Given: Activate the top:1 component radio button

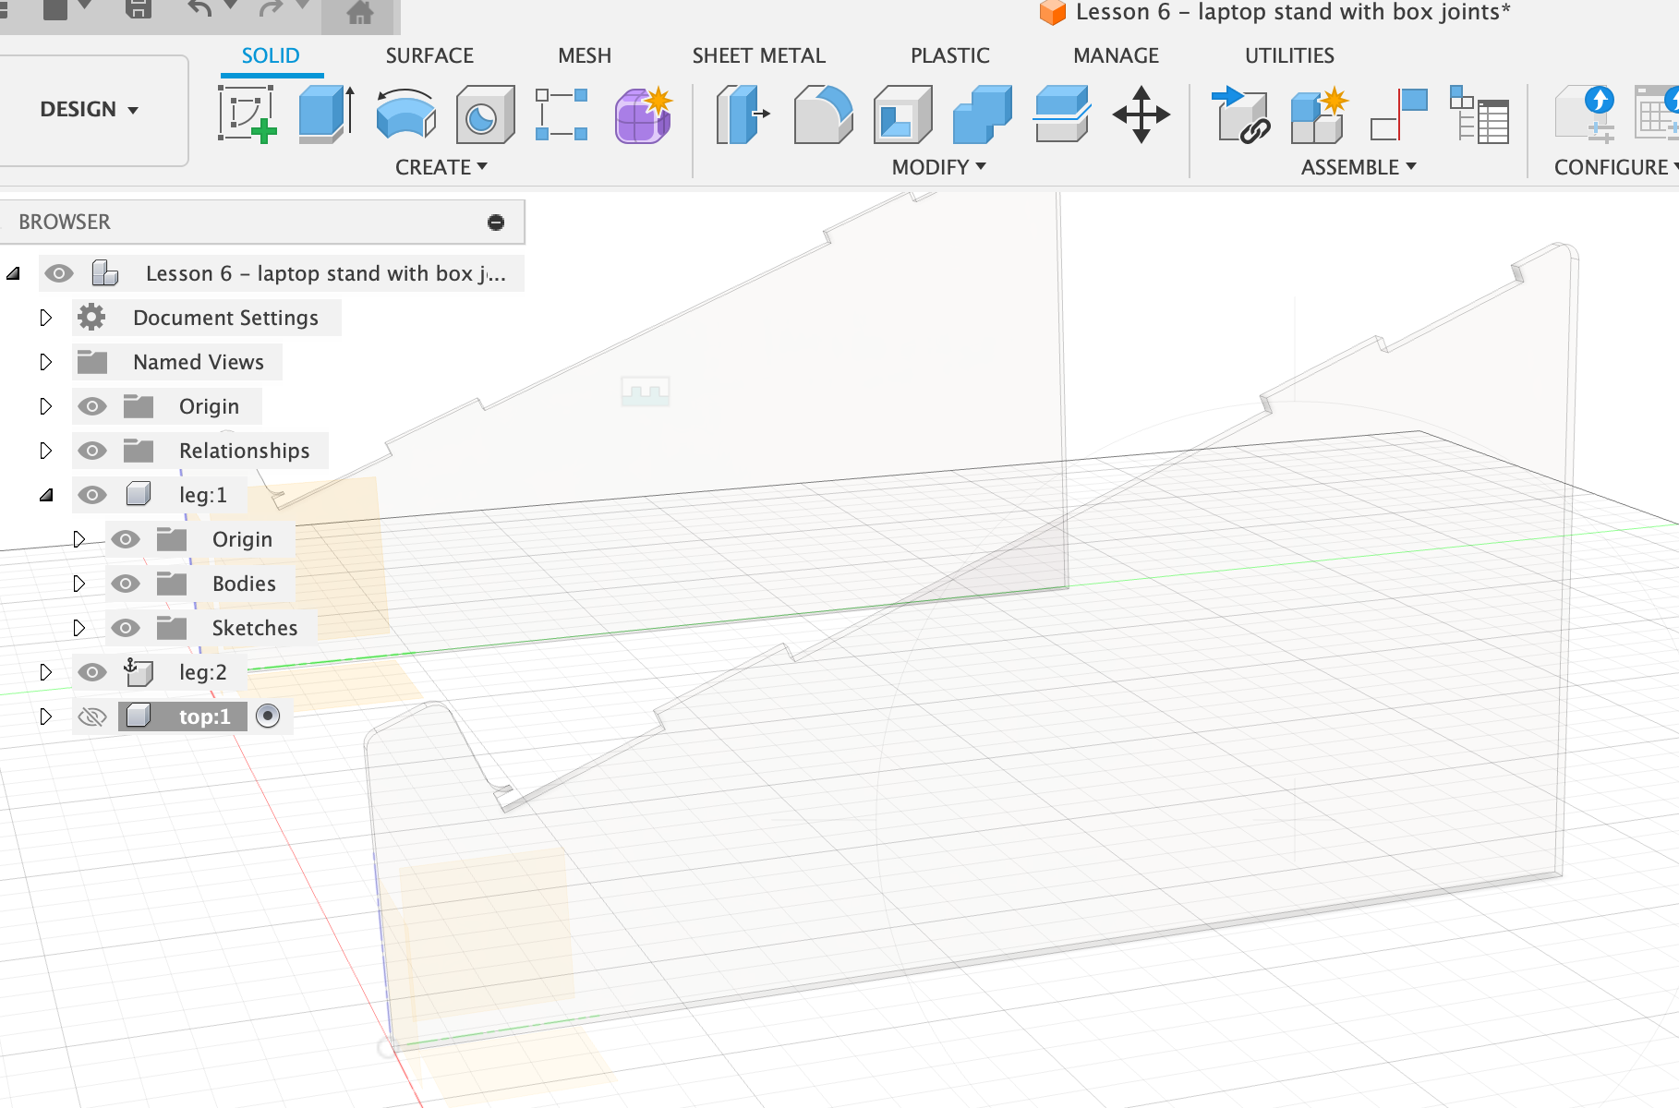Looking at the screenshot, I should [268, 717].
